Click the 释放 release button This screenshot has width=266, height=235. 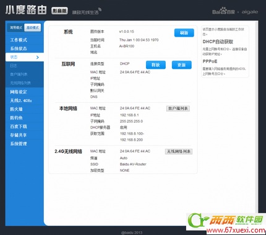156,65
